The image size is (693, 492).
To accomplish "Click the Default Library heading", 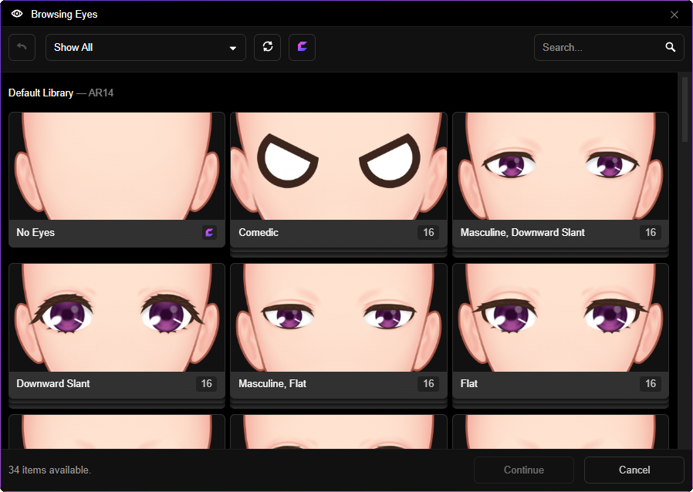I will pyautogui.click(x=41, y=93).
